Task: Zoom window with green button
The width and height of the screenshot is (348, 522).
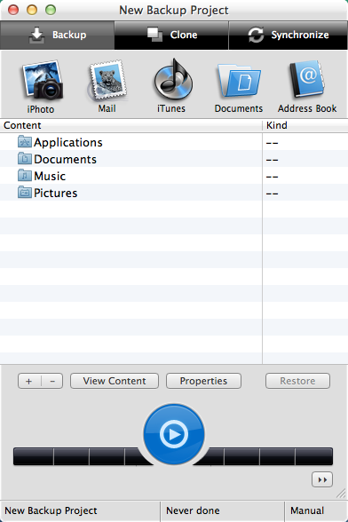Action: pyautogui.click(x=51, y=10)
